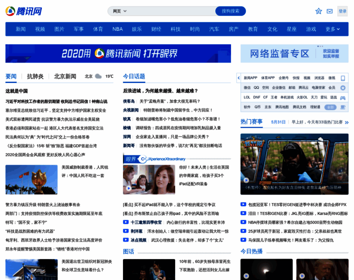Click the 腾讯地图 link
The image size is (354, 280).
pyautogui.click(x=282, y=107)
